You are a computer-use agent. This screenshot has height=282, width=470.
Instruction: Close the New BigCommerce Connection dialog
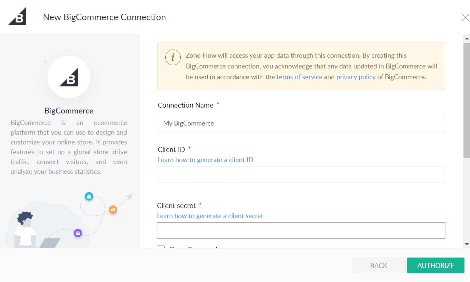[x=465, y=17]
